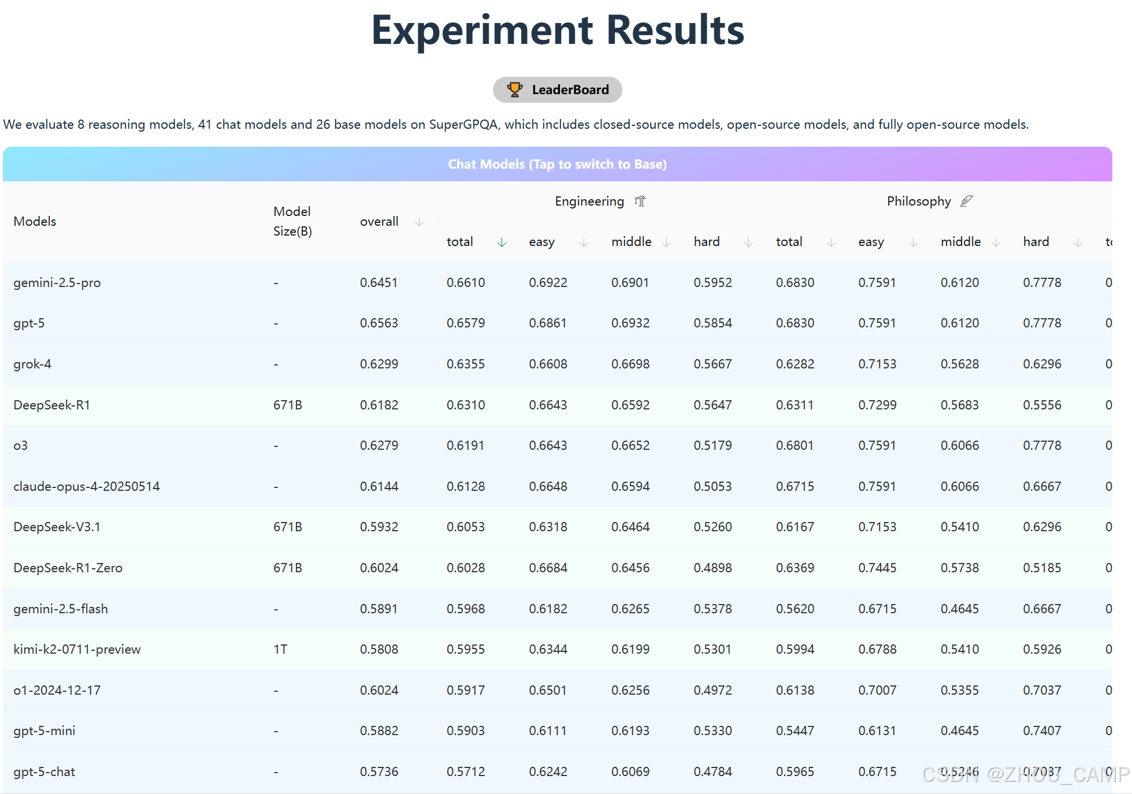Click Philosophy hard 0.7037 for o1-2024-12-17

(1042, 690)
